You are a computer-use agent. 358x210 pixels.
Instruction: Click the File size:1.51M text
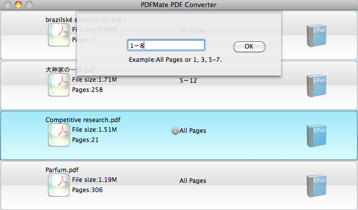point(95,130)
